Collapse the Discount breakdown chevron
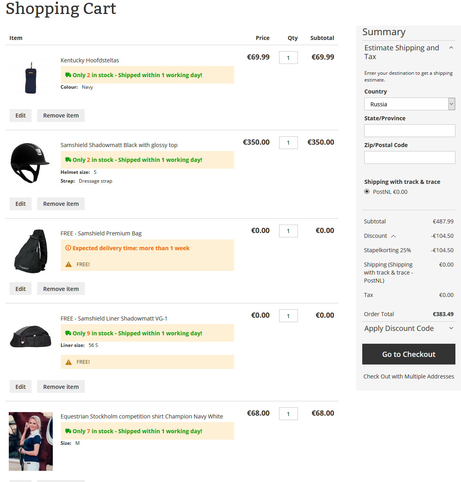This screenshot has height=482, width=461. tap(393, 236)
